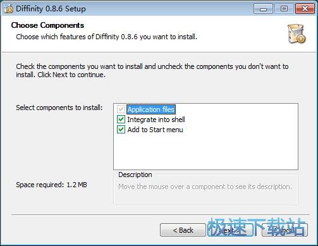Select the Add to Start menu label
318x246 pixels.
pyautogui.click(x=155, y=130)
